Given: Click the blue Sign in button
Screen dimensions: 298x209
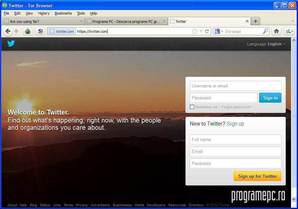Looking at the screenshot, I should (270, 98).
